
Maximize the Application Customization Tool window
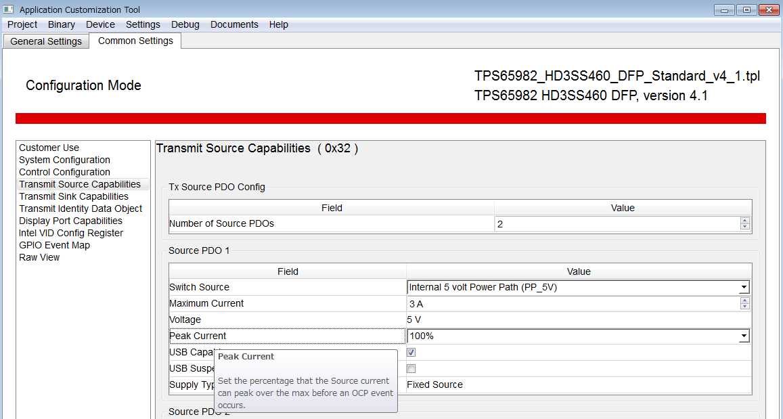point(746,10)
